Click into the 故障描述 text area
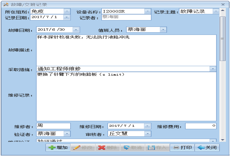The image size is (230, 156). pyautogui.click(x=126, y=50)
